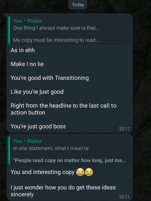
Task: Tap 'I just wonder how you do' text
Action: (x=63, y=191)
